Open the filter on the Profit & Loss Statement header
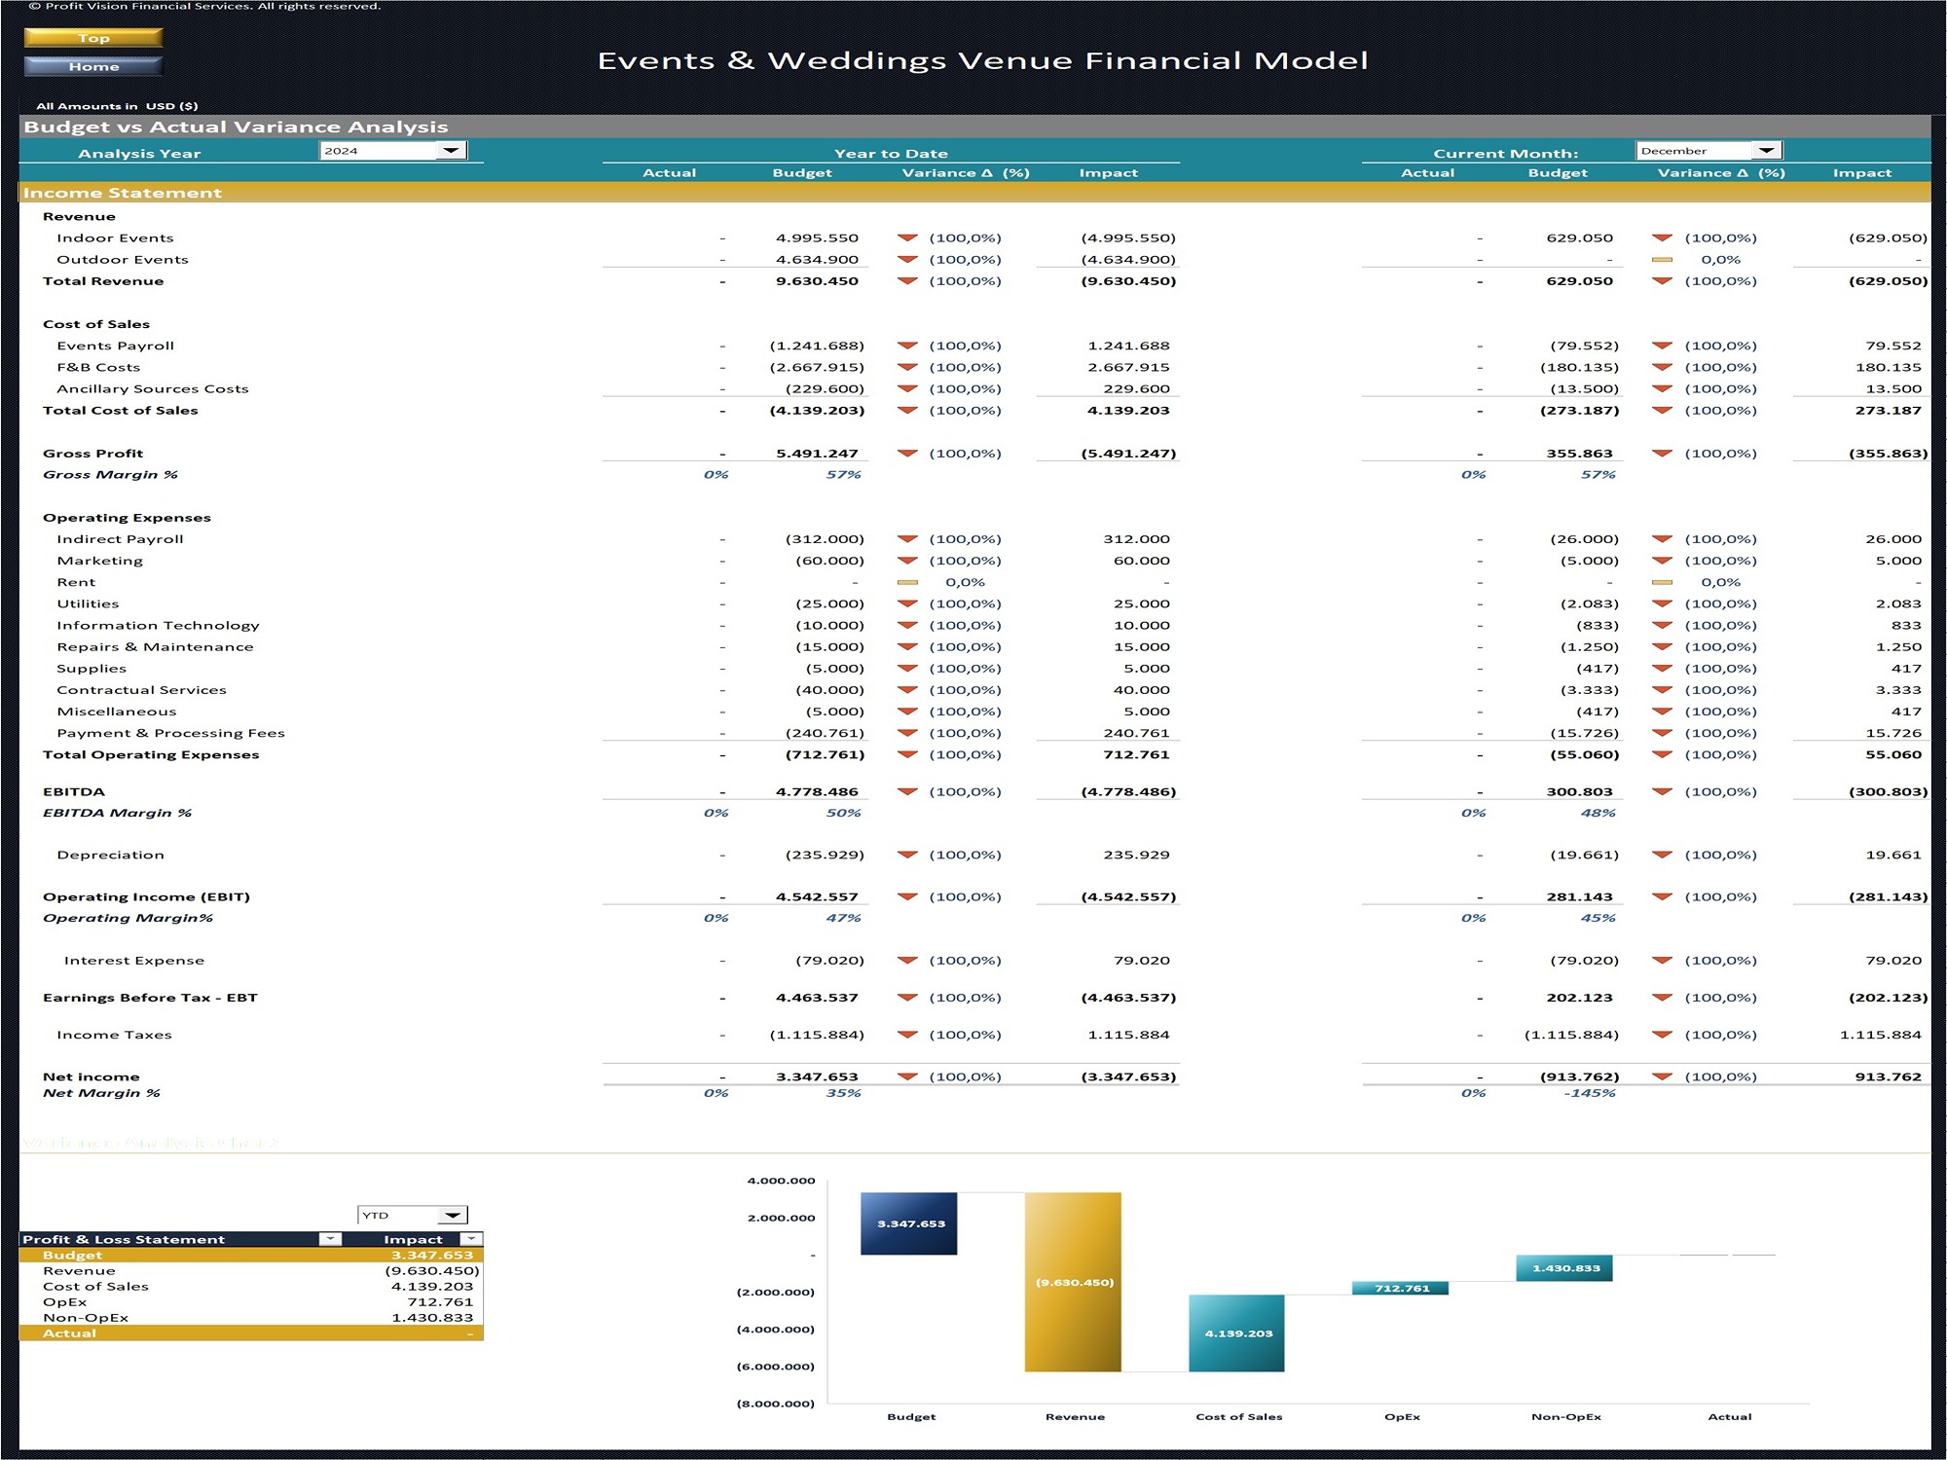 coord(330,1238)
